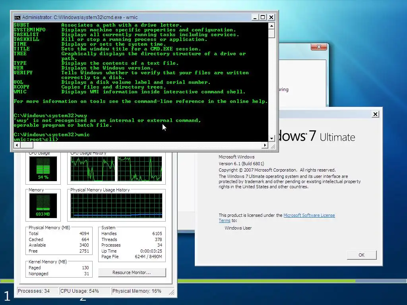Click the Windows 7 Ultimate logo text
The height and width of the screenshot is (305, 407).
point(317,136)
